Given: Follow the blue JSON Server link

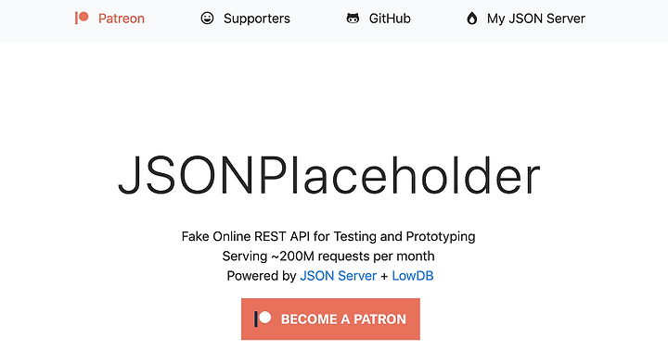Looking at the screenshot, I should tap(339, 276).
